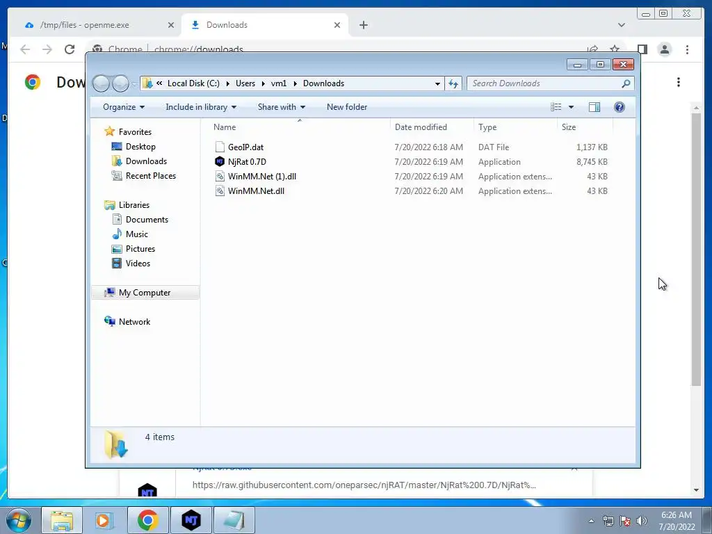
Task: Select the WinMM.Net (1).dll file icon
Action: click(220, 176)
